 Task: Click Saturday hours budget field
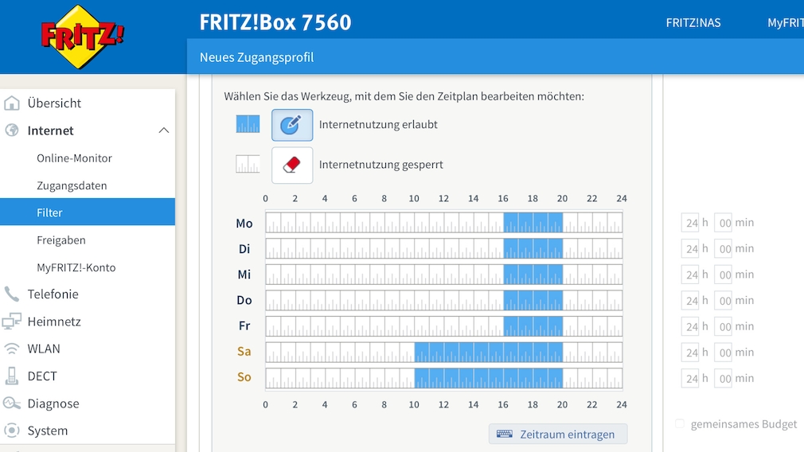click(690, 353)
